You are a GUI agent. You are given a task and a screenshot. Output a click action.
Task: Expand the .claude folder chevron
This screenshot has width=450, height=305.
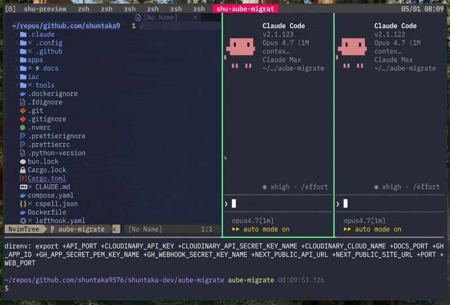pos(16,34)
